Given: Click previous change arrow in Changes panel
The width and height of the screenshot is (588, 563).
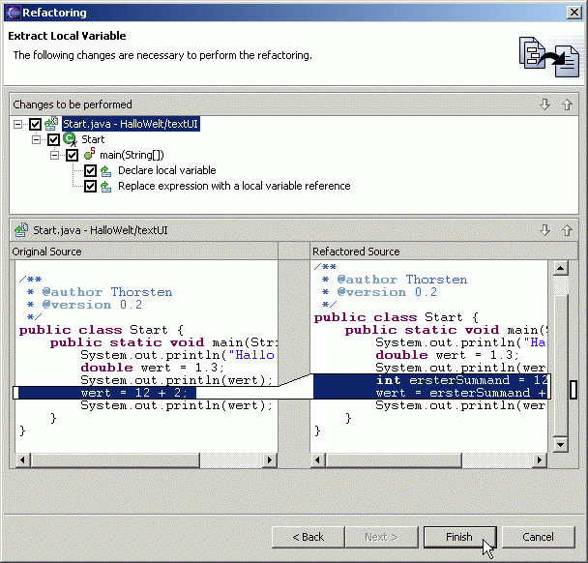Looking at the screenshot, I should click(567, 104).
